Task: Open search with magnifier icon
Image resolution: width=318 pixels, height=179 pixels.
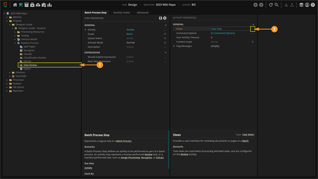Action: tap(277, 5)
